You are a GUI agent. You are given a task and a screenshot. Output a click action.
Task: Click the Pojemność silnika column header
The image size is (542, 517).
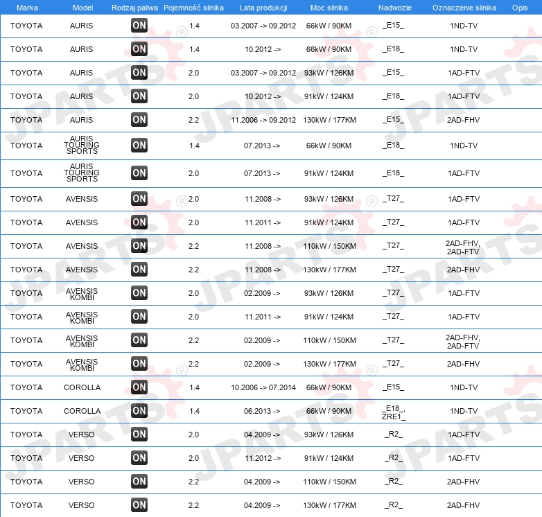point(193,8)
